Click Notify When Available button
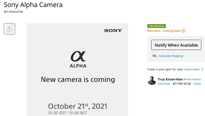Image resolution: width=205 pixels, height=116 pixels. (176, 45)
